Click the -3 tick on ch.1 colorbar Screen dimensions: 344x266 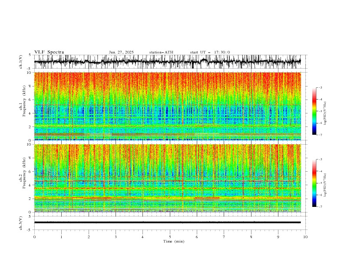click(320, 87)
